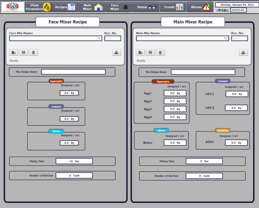Select the Agg1 weight field

click(175, 93)
